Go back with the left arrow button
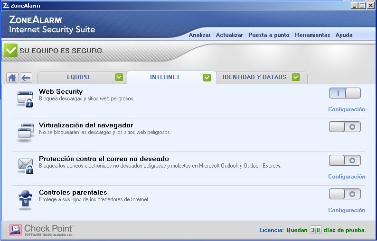The width and height of the screenshot is (377, 241). click(x=26, y=78)
